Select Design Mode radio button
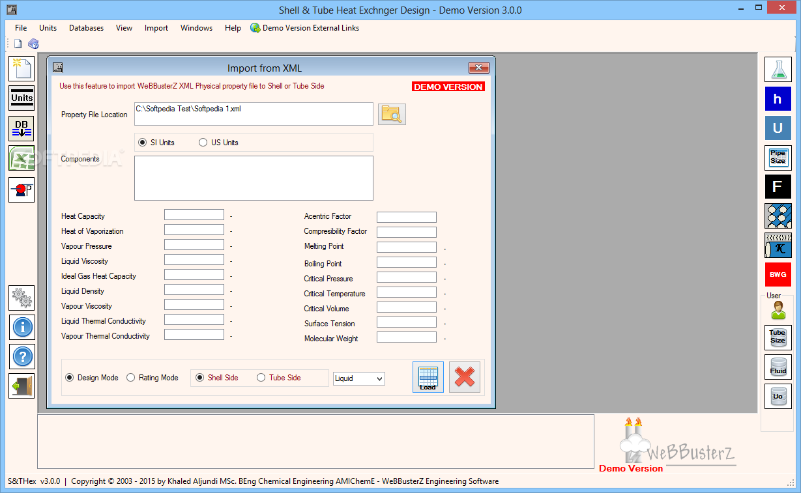Viewport: 801px width, 493px height. (x=70, y=378)
